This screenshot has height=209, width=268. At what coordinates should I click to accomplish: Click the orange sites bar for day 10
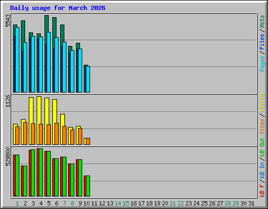point(88,142)
